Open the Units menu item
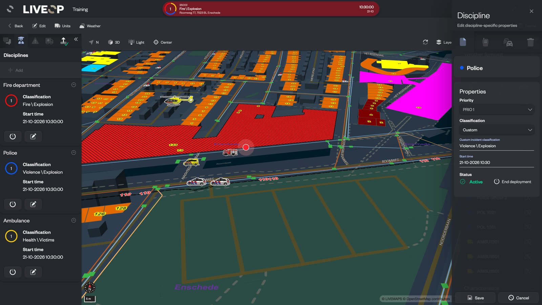The width and height of the screenshot is (542, 305). pos(63,26)
